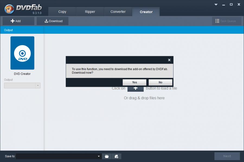Click the plus button to load a file

pyautogui.click(x=136, y=89)
